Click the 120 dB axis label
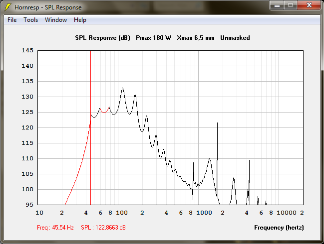The image size is (324, 244). pyautogui.click(x=27, y=128)
